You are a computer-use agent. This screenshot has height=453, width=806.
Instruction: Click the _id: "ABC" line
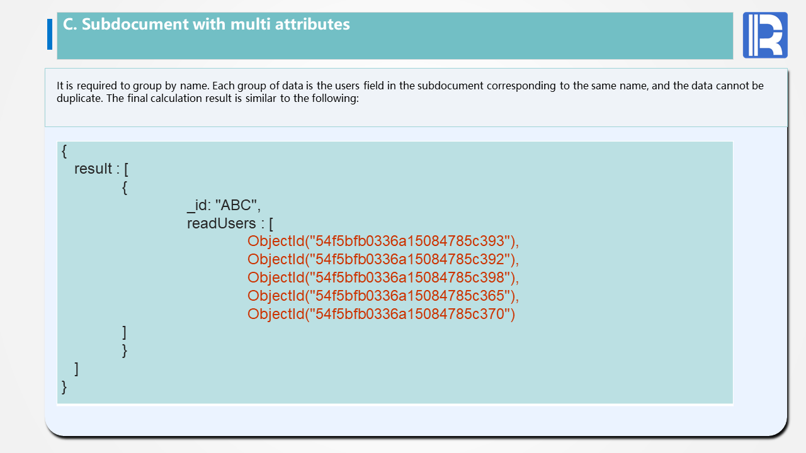(224, 205)
